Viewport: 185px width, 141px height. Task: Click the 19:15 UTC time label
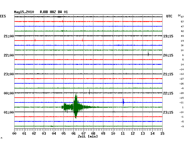pos(168,36)
